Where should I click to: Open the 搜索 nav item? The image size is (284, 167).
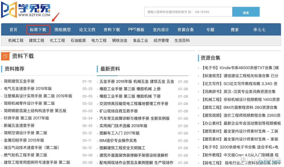[235, 30]
